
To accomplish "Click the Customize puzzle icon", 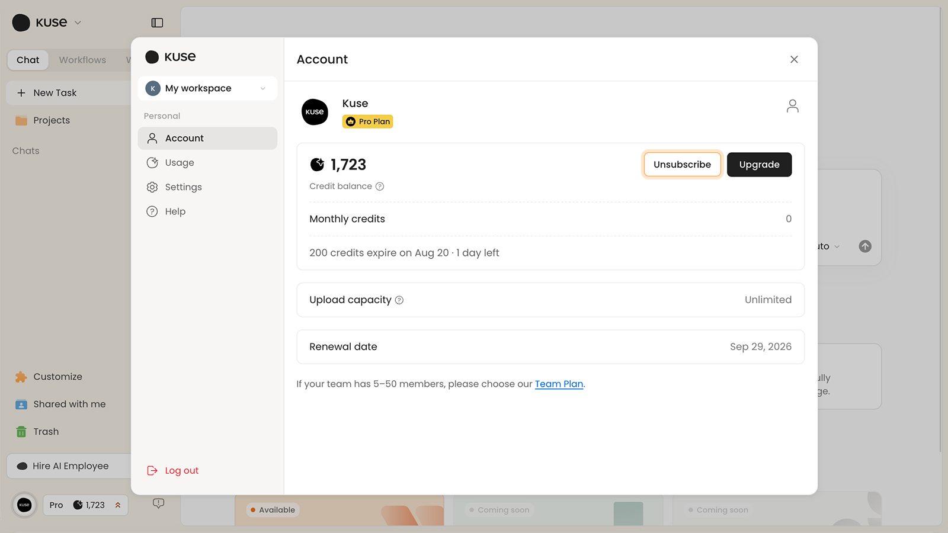I will coord(21,377).
